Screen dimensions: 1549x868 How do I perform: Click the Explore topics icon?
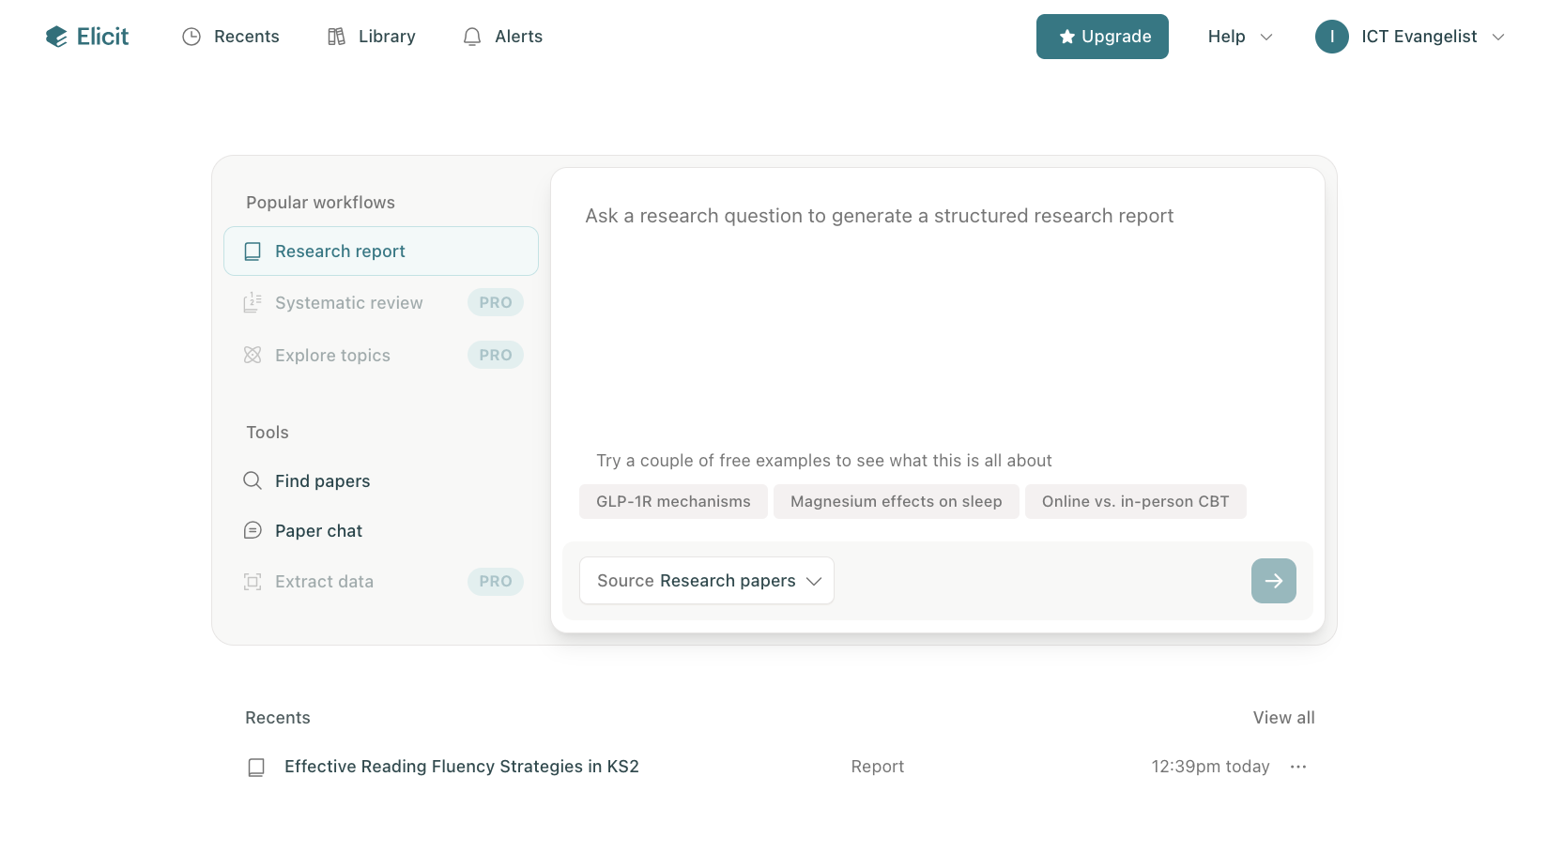[x=253, y=355]
